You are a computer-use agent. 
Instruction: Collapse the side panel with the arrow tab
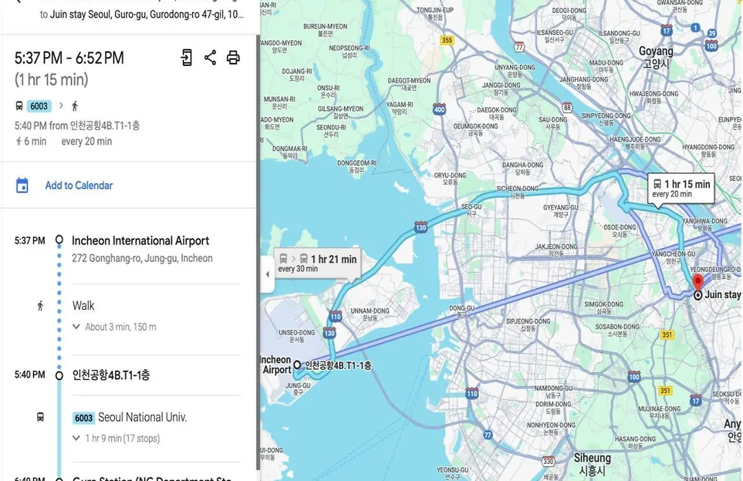pos(267,273)
